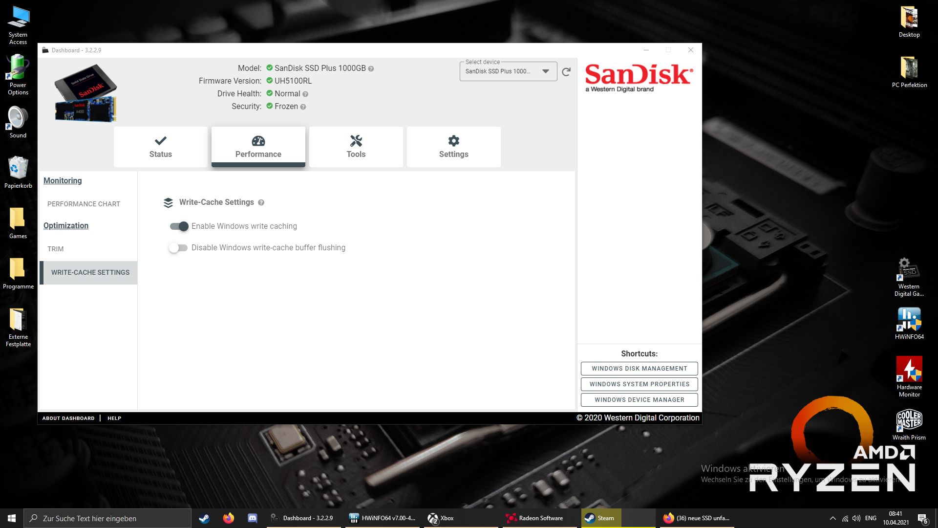Viewport: 938px width, 528px height.
Task: Enable write-cache buffer flushing disable toggle
Action: (x=178, y=248)
